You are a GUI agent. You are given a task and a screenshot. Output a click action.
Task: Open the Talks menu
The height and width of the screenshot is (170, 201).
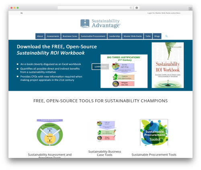[x=148, y=36]
